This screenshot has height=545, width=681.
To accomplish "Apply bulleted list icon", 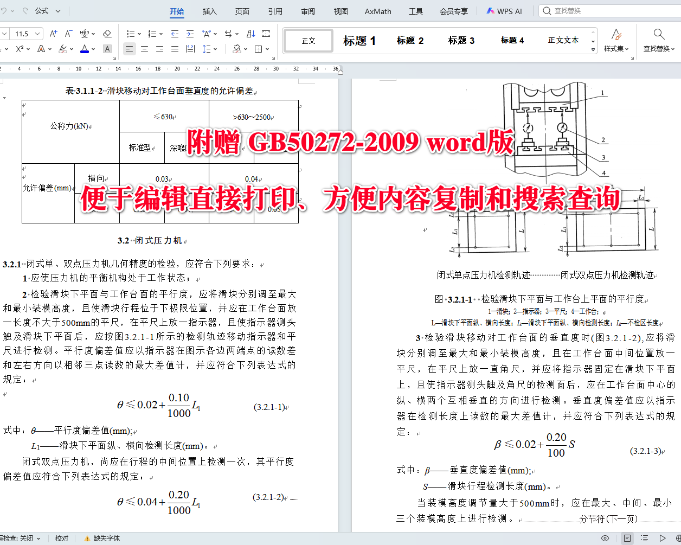I will [x=130, y=34].
